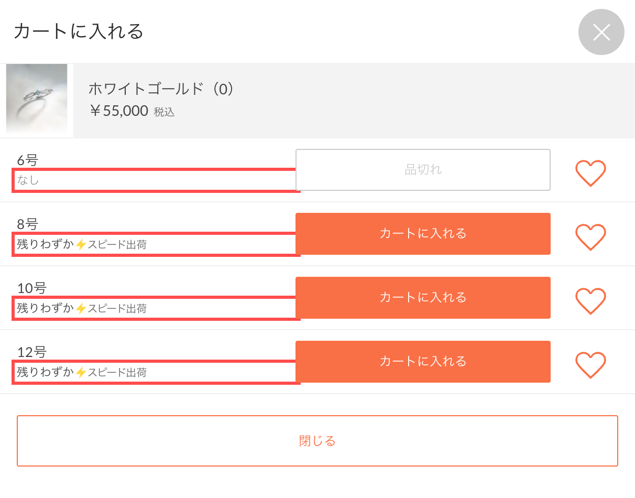Viewport: 635px width, 498px height.
Task: Add 10号 size to favorites
Action: 590,301
